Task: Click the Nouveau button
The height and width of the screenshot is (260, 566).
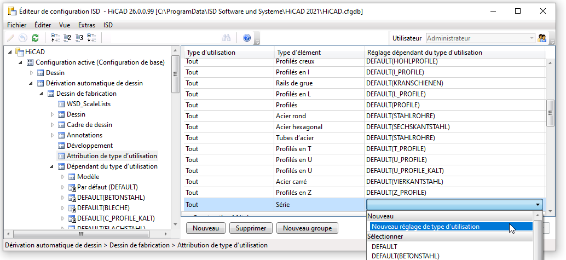Action: click(205, 228)
